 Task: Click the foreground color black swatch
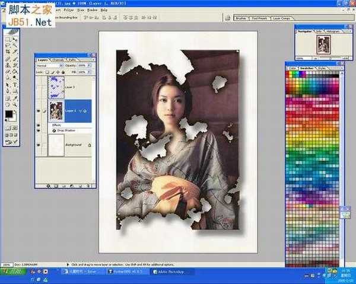point(8,113)
